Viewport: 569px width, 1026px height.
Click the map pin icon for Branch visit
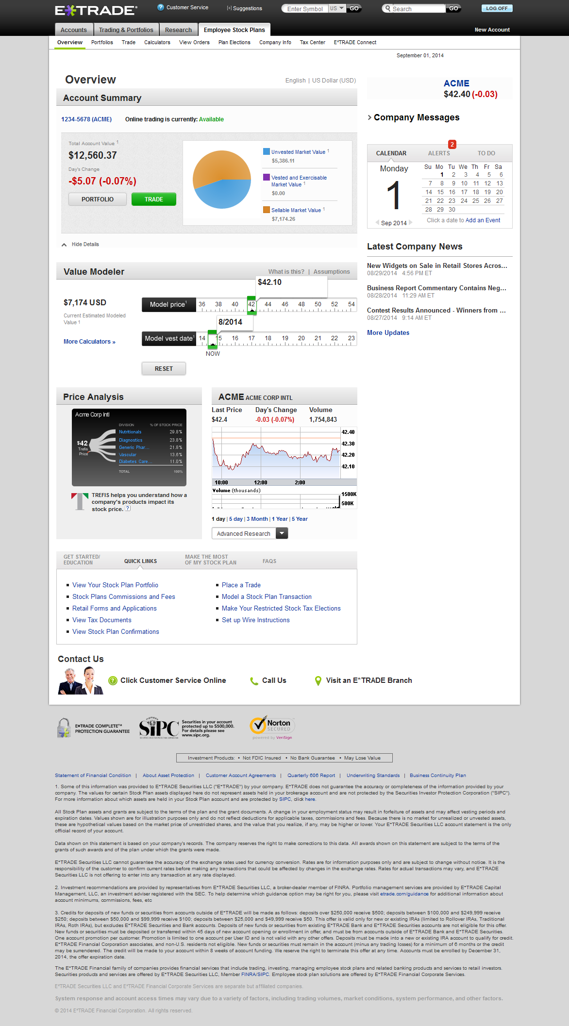point(318,681)
